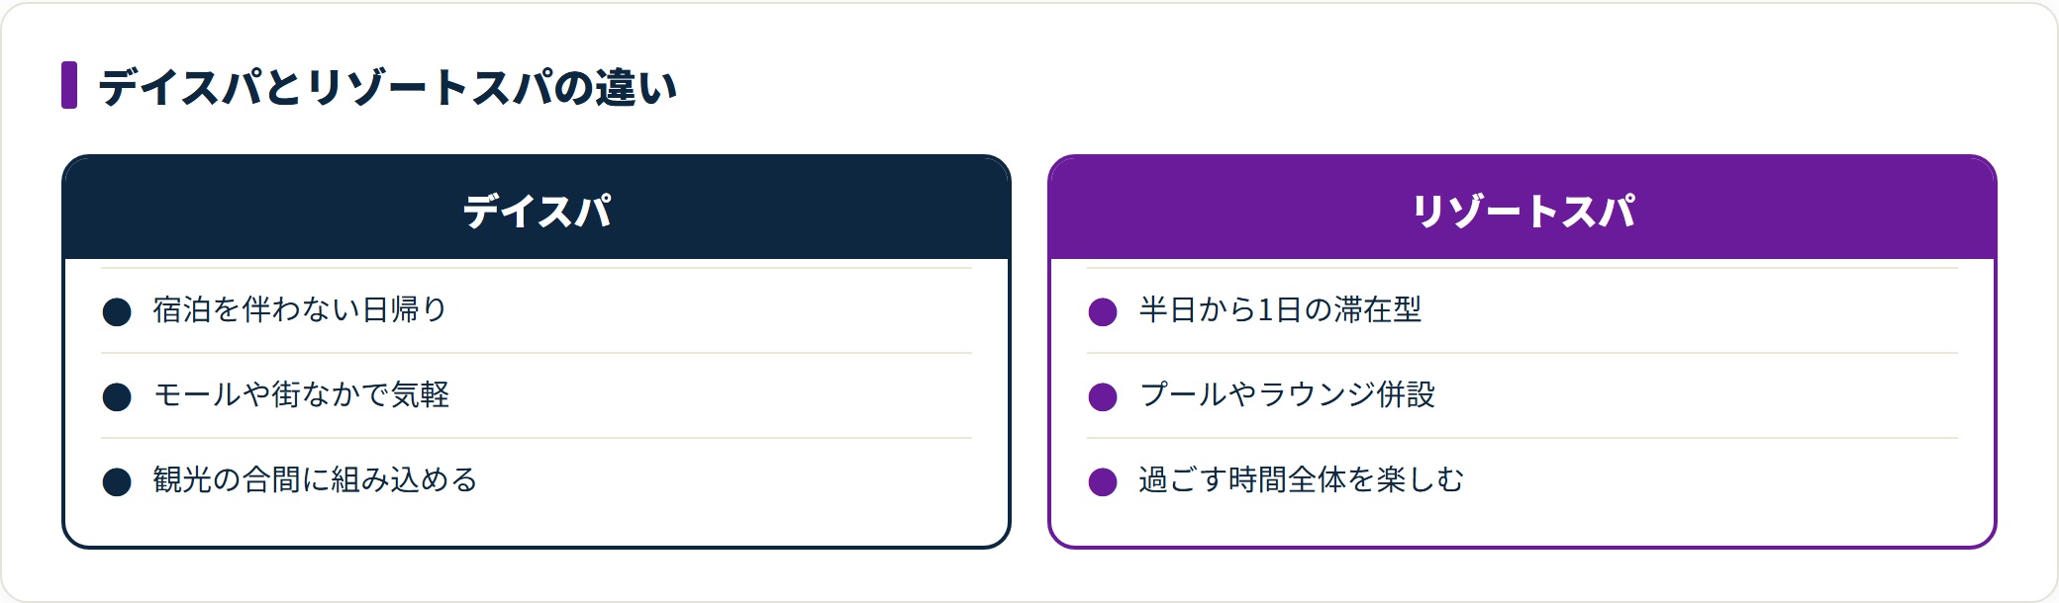Click the purple accent bar beside the title
Image resolution: width=2059 pixels, height=603 pixels.
tap(69, 85)
